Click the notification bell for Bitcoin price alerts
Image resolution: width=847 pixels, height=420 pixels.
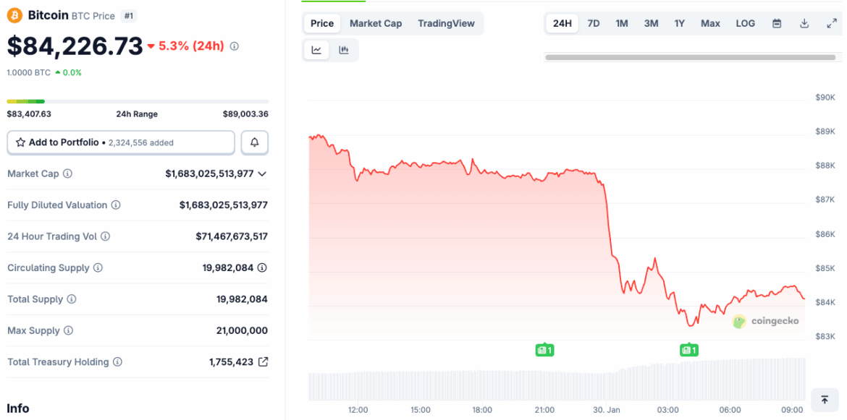(254, 142)
